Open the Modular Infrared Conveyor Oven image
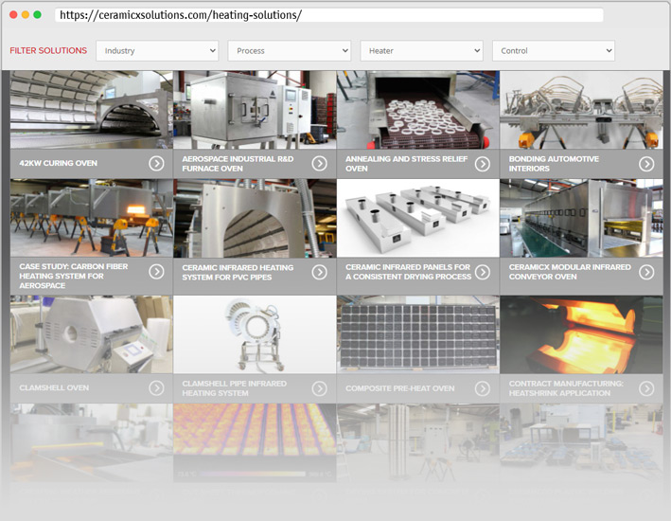This screenshot has width=671, height=521. click(581, 218)
